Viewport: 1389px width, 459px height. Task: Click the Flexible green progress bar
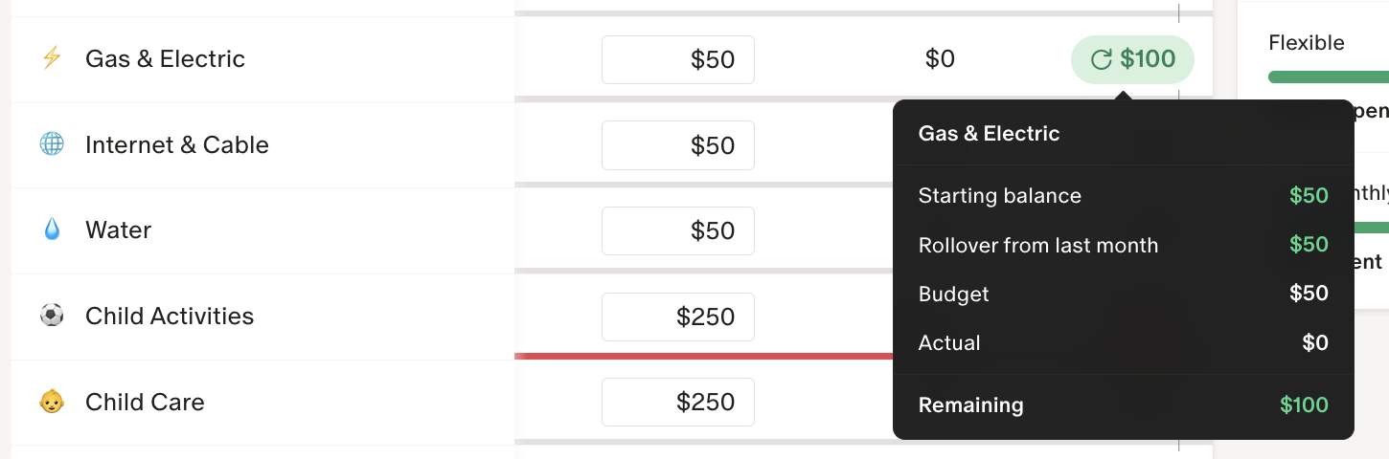tap(1328, 76)
